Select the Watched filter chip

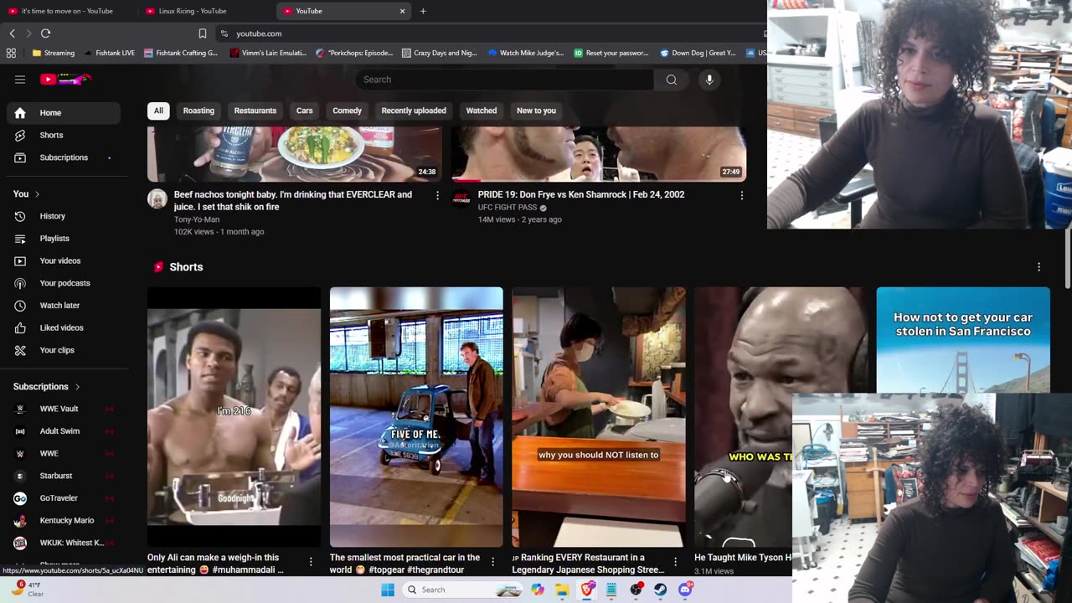pyautogui.click(x=482, y=111)
